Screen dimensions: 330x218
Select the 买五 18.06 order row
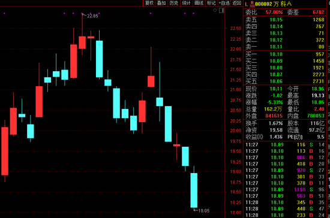click(285, 81)
